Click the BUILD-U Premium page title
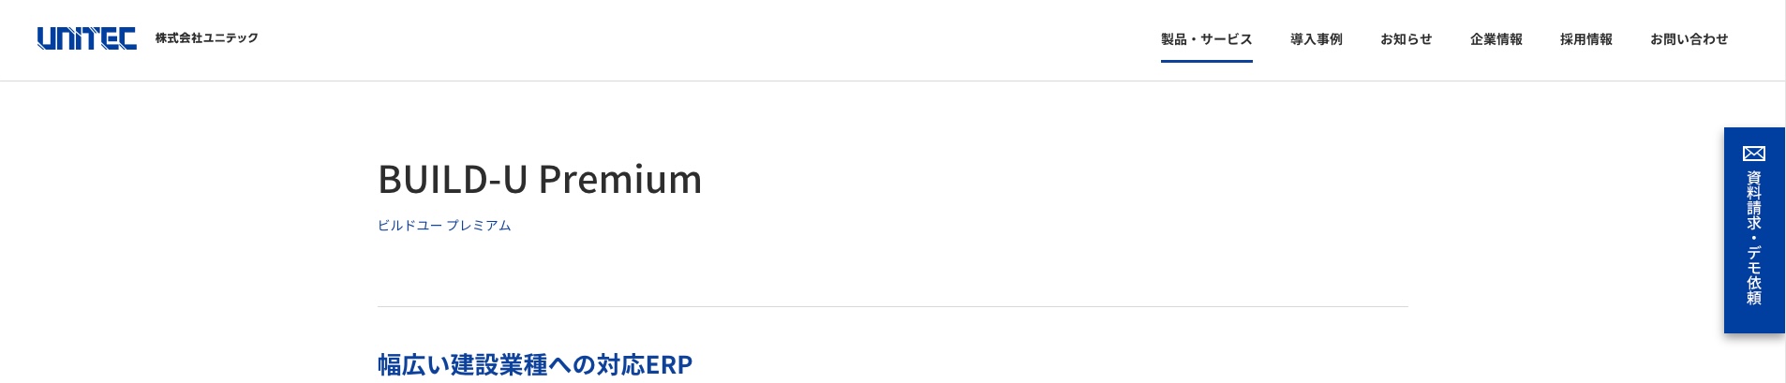 (540, 179)
